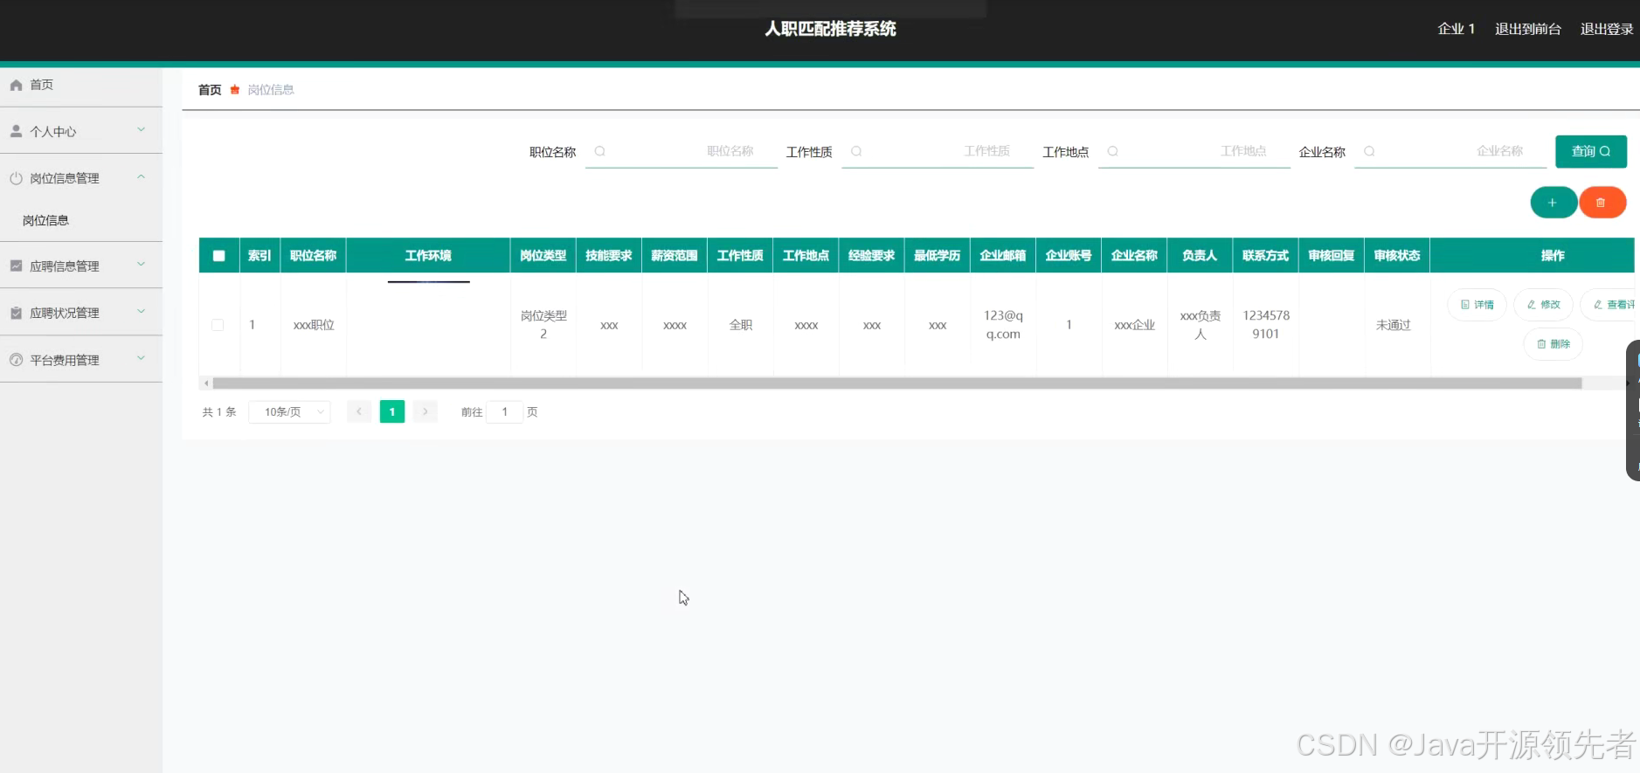Screen dimensions: 1640x773
Task: Click the home icon in the sidebar
Action: [16, 85]
